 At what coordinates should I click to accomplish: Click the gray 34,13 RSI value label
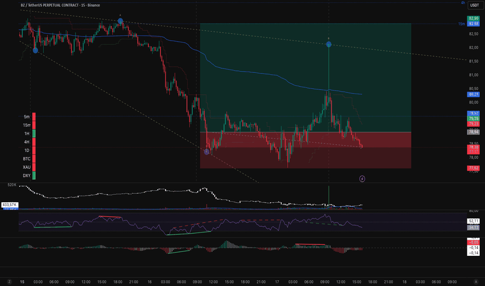click(x=473, y=228)
